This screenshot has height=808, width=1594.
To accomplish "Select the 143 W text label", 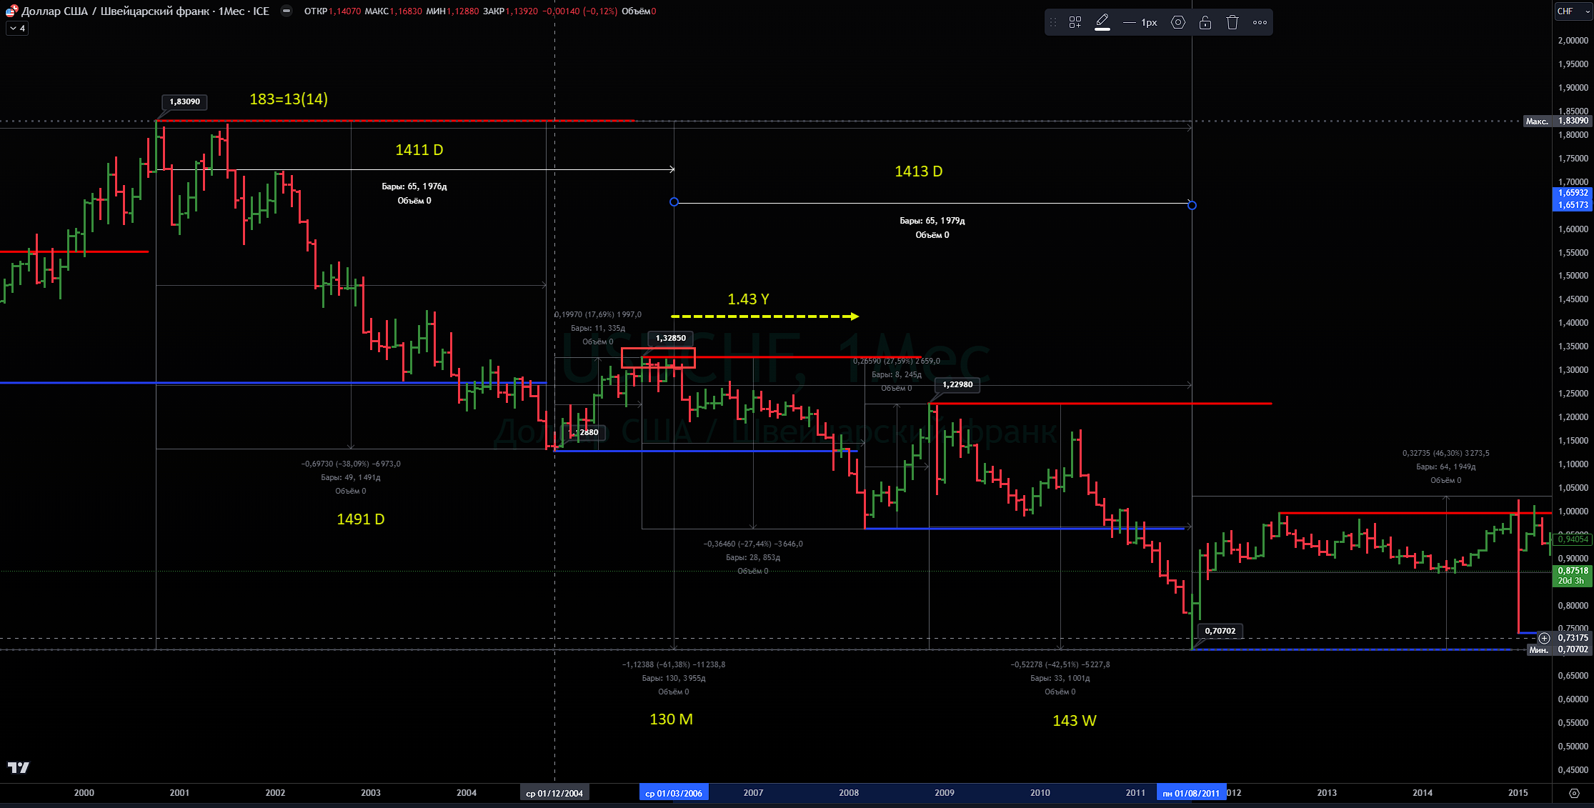I will (1075, 721).
